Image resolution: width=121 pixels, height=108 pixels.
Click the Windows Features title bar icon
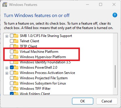pos(5,5)
